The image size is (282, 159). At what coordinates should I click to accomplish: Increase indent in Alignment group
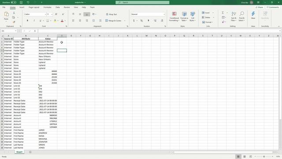pyautogui.click(x=100, y=21)
